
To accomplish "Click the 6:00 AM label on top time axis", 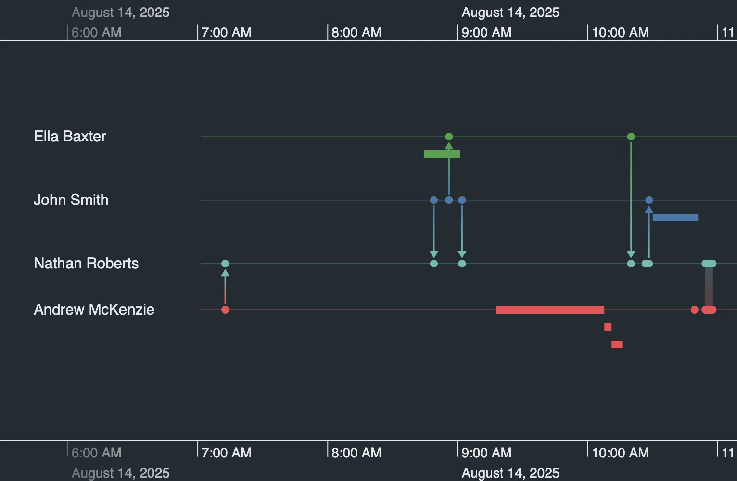I will click(97, 32).
